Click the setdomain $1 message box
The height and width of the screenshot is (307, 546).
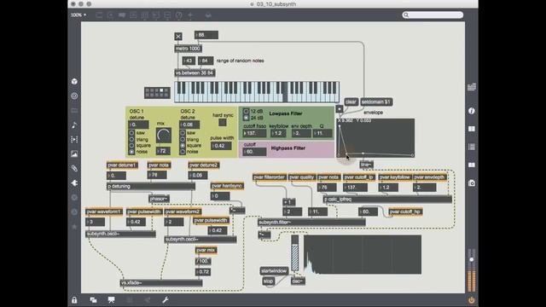(376, 102)
